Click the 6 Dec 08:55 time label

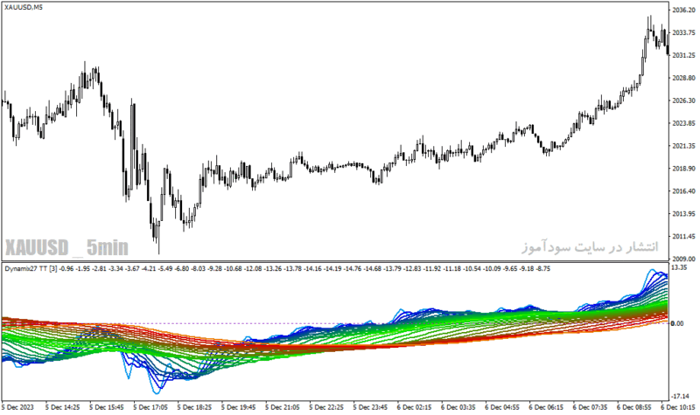(x=633, y=407)
